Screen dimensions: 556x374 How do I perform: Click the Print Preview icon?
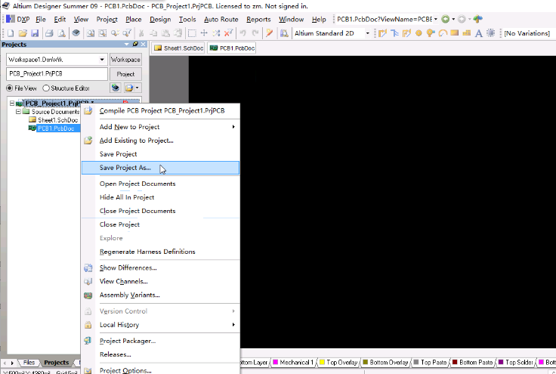click(x=61, y=33)
